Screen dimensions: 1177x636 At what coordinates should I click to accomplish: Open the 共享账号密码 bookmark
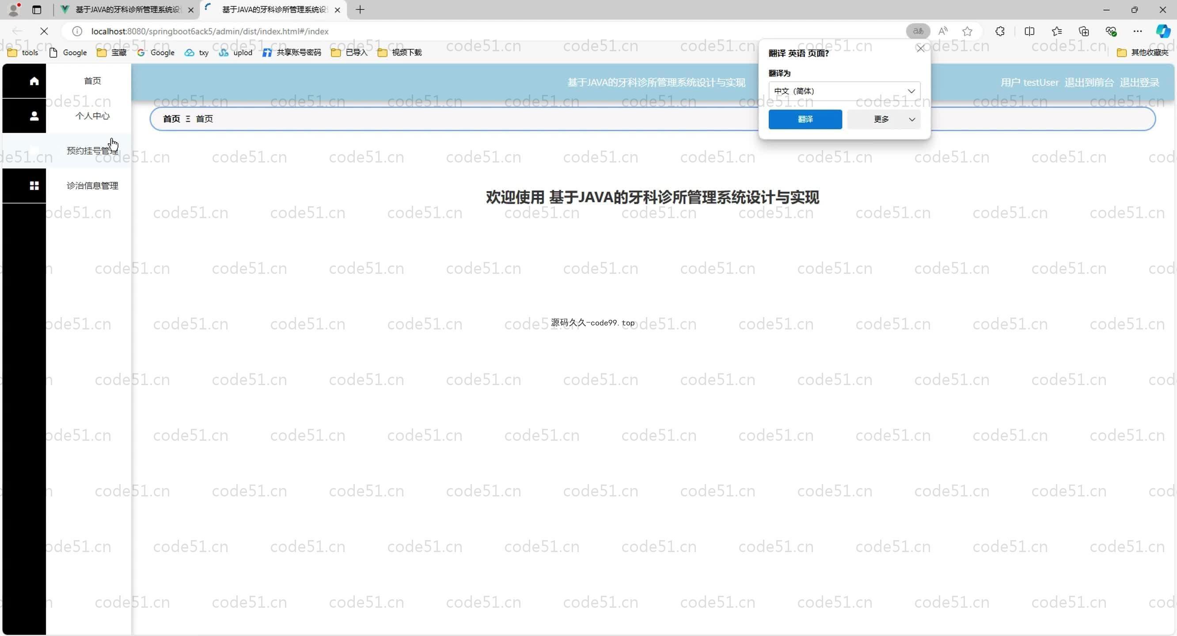tap(292, 53)
